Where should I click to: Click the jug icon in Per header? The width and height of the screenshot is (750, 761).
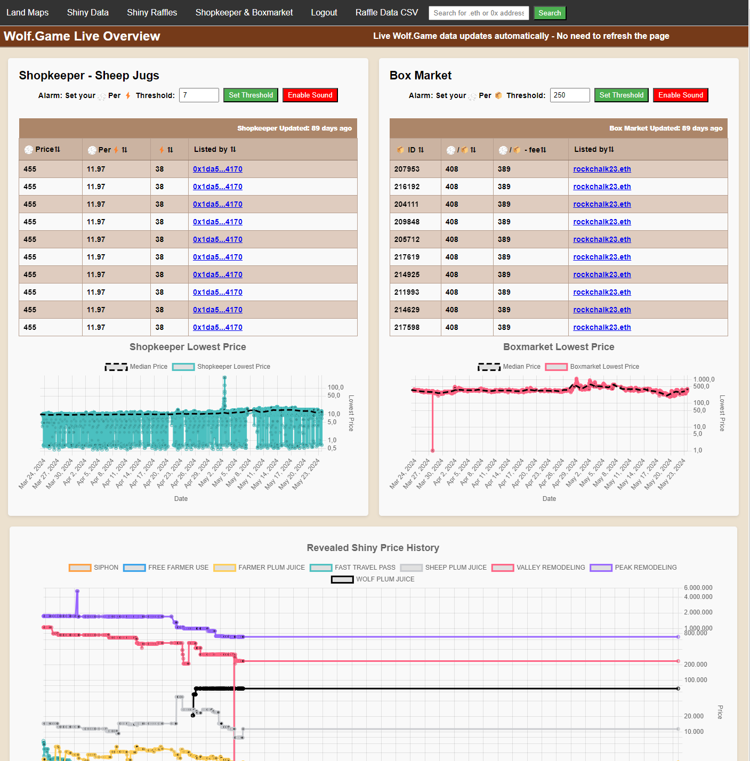tap(116, 150)
